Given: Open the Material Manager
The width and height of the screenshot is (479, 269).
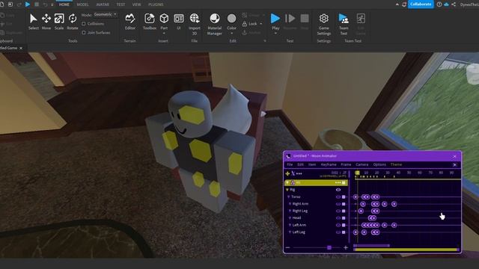Looking at the screenshot, I should (x=215, y=24).
